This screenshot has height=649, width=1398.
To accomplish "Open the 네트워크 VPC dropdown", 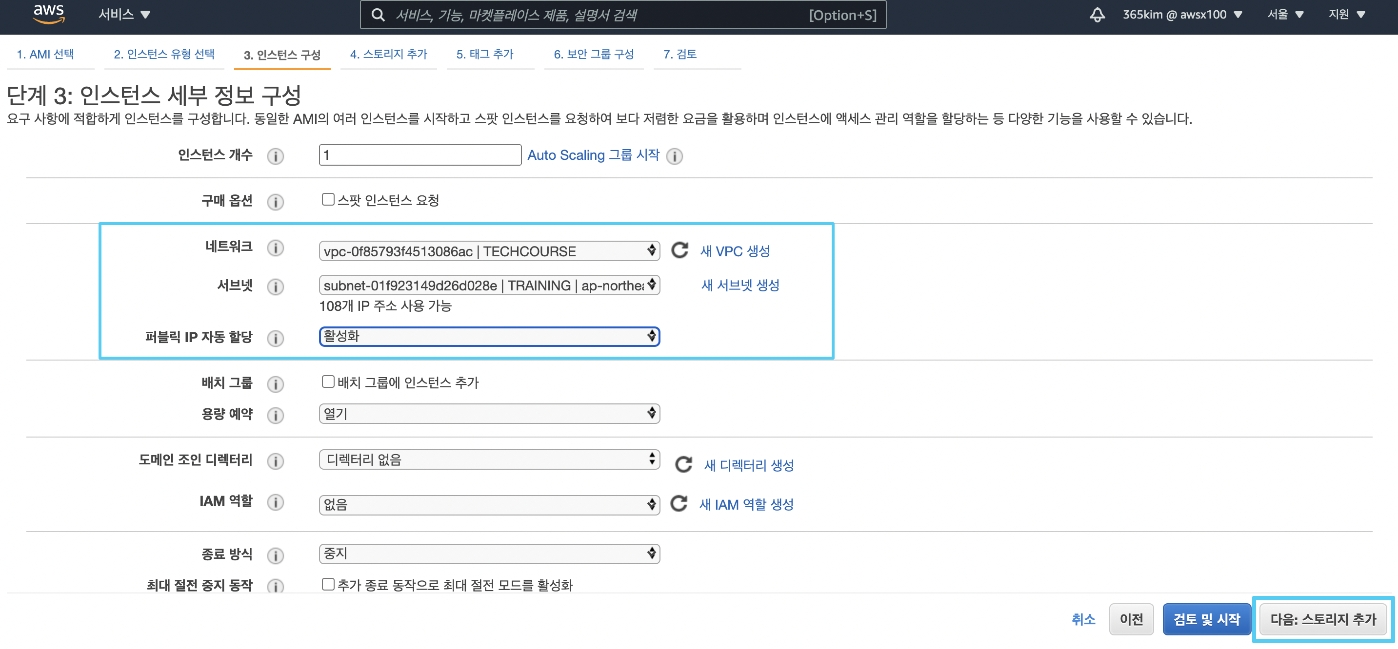I will pyautogui.click(x=489, y=251).
